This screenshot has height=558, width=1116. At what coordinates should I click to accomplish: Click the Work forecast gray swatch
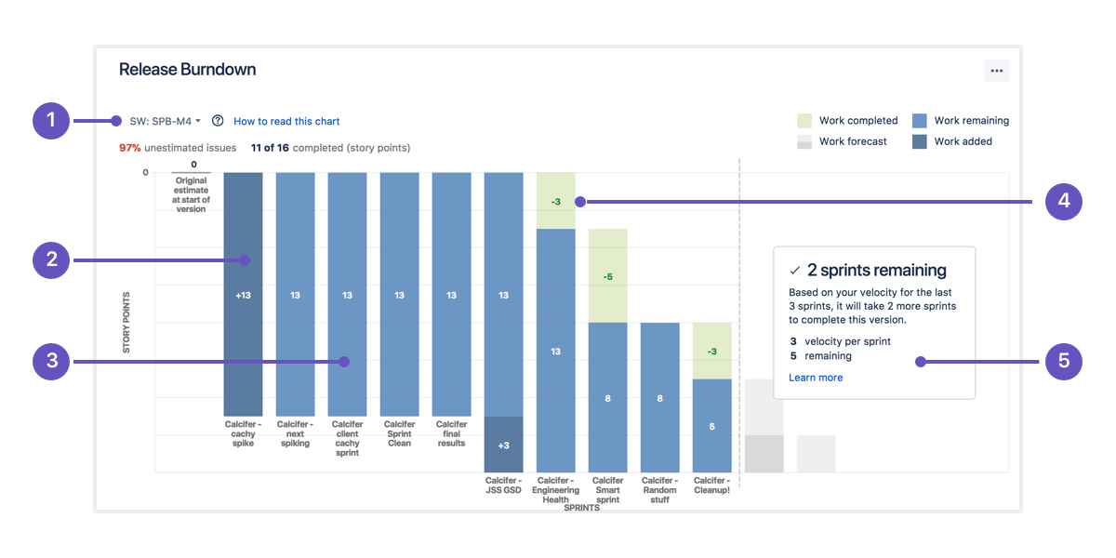(804, 142)
